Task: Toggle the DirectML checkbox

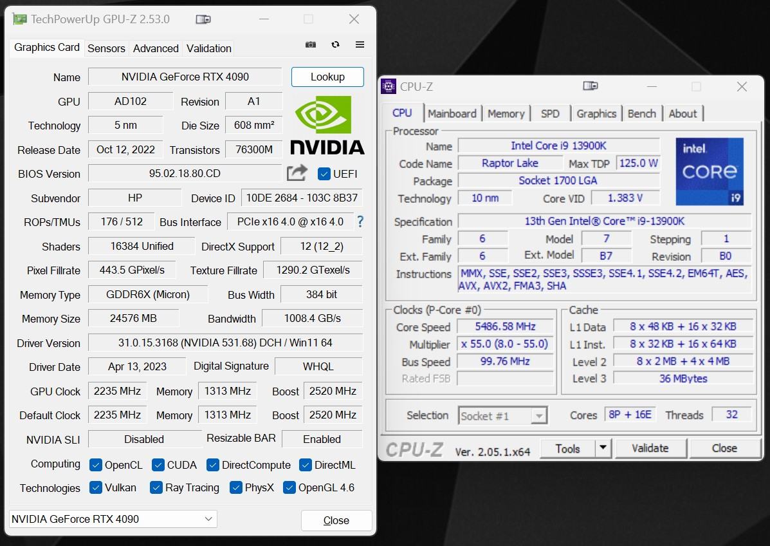Action: coord(306,465)
